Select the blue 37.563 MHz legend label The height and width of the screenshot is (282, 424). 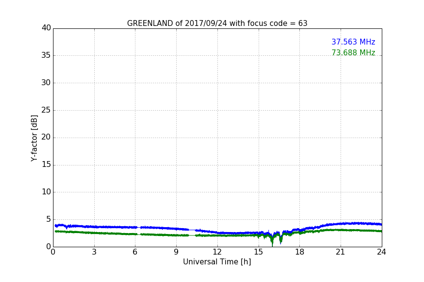pyautogui.click(x=353, y=42)
